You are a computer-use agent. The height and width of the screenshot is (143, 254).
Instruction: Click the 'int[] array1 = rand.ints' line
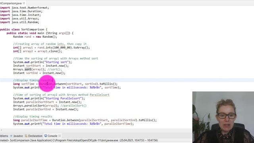51,48
